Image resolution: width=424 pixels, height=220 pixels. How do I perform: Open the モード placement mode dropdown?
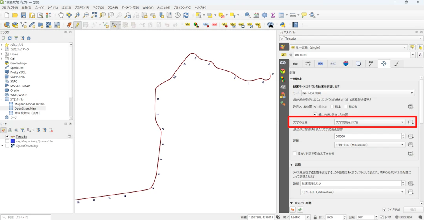tap(358, 93)
